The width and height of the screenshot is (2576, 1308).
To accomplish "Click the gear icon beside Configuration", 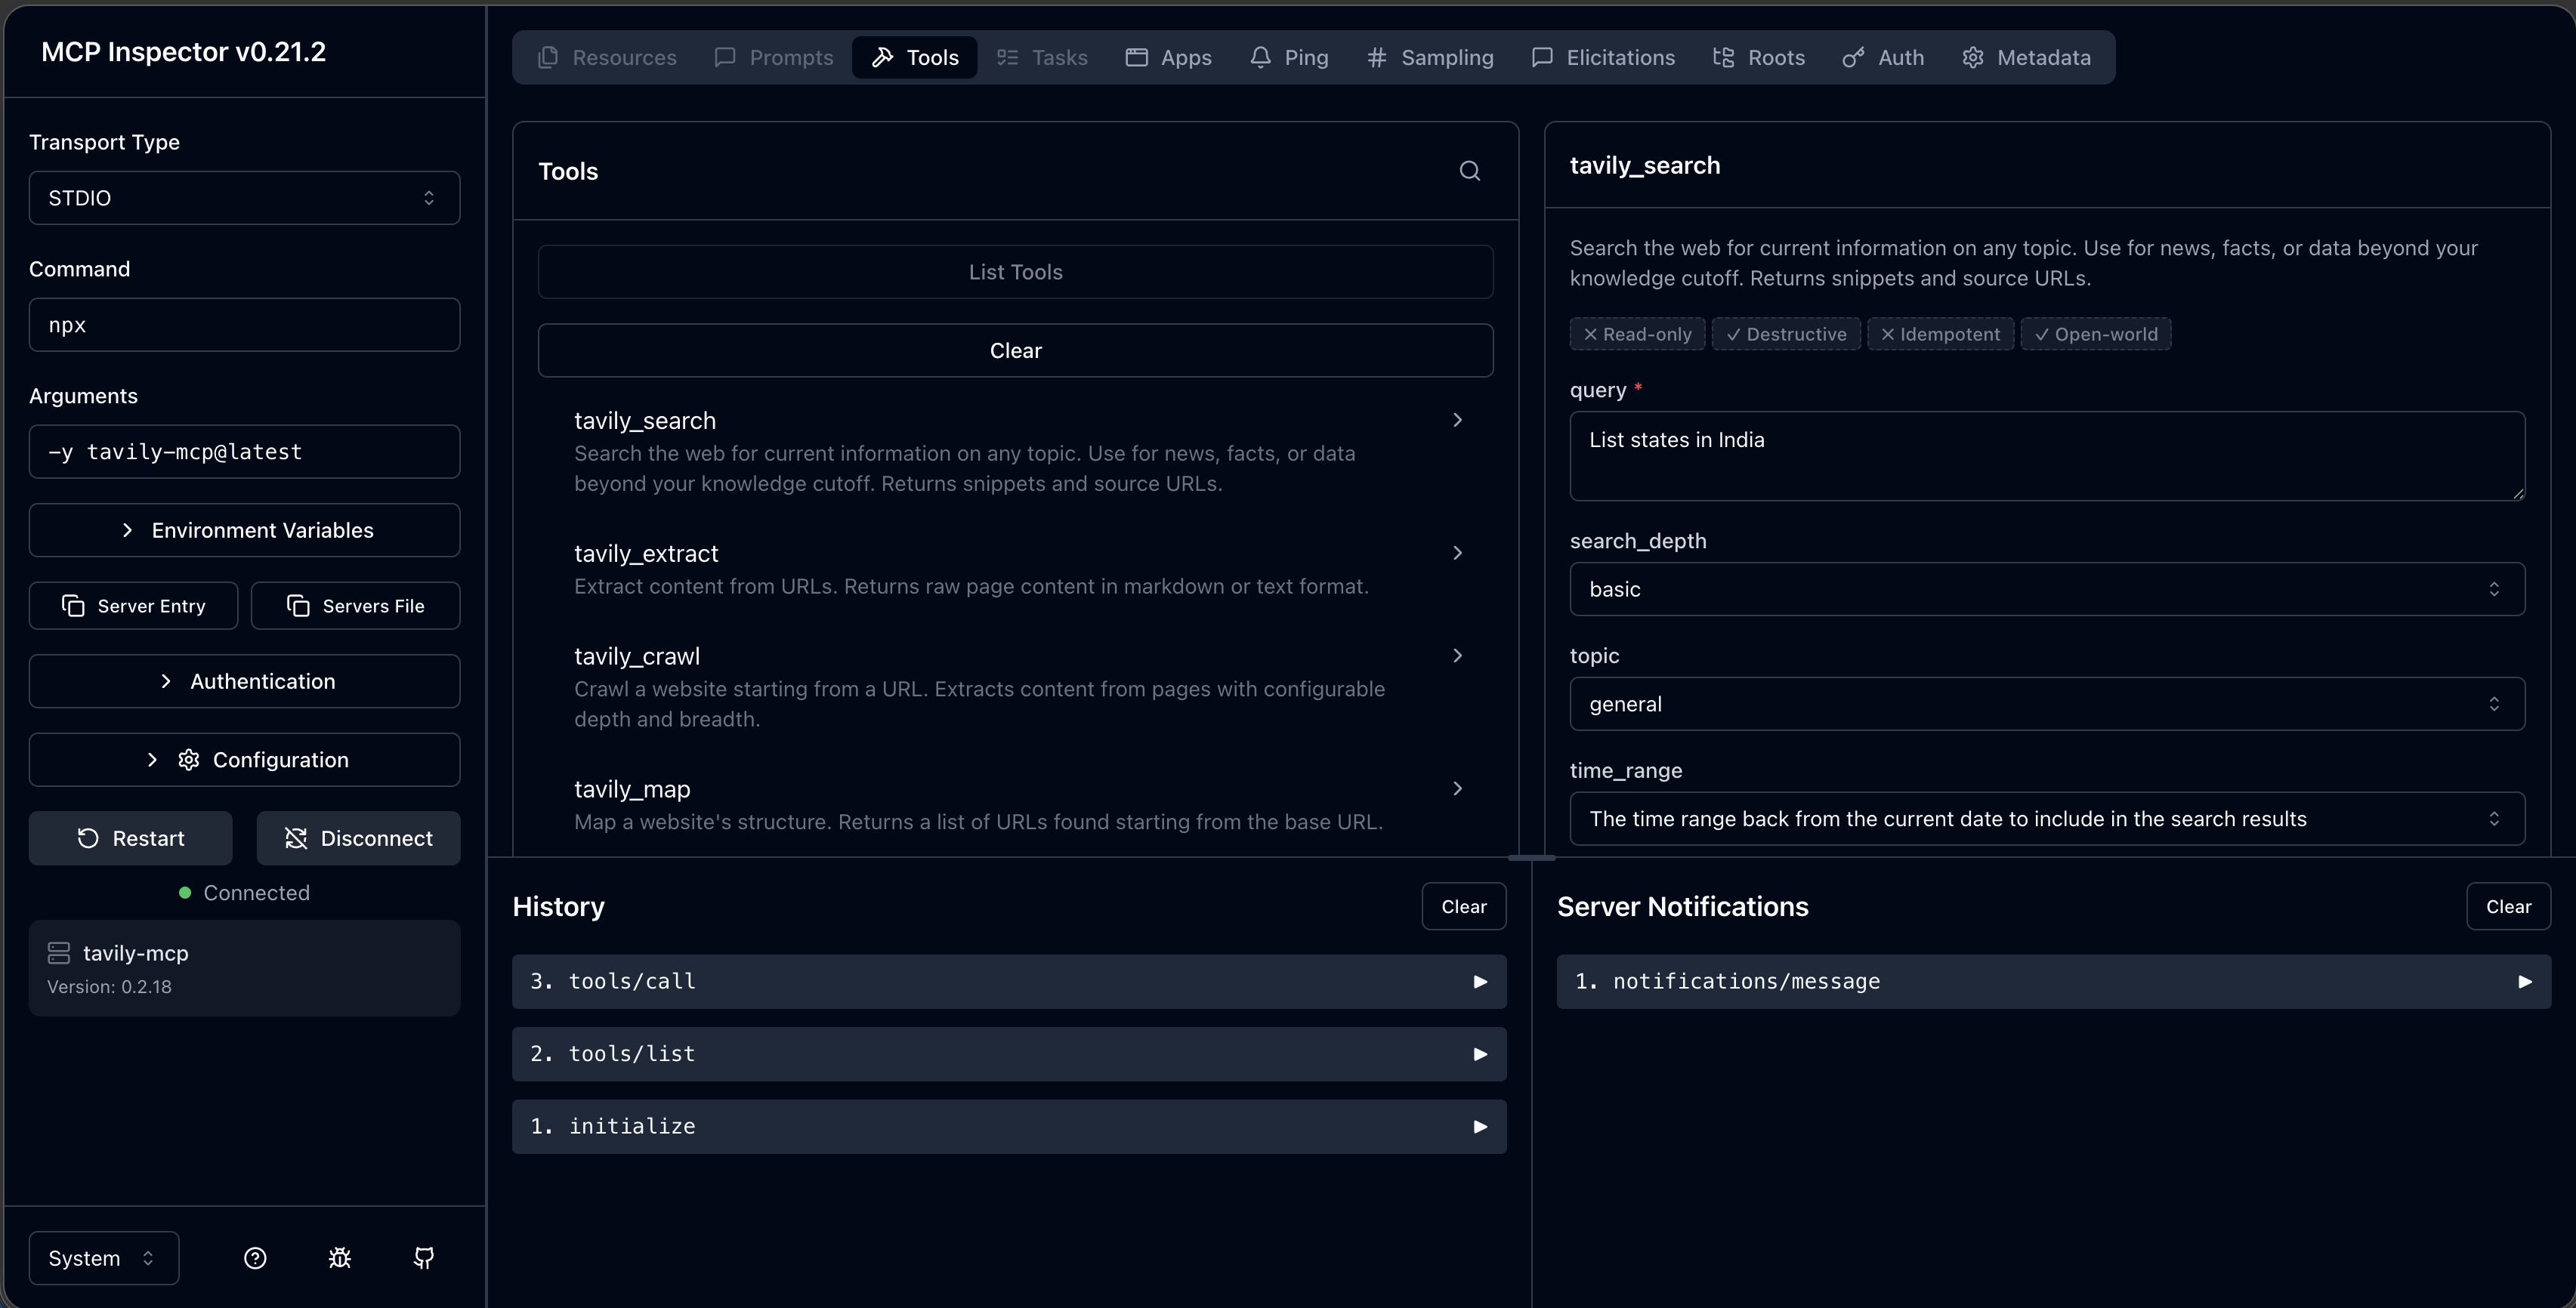I will (x=188, y=760).
